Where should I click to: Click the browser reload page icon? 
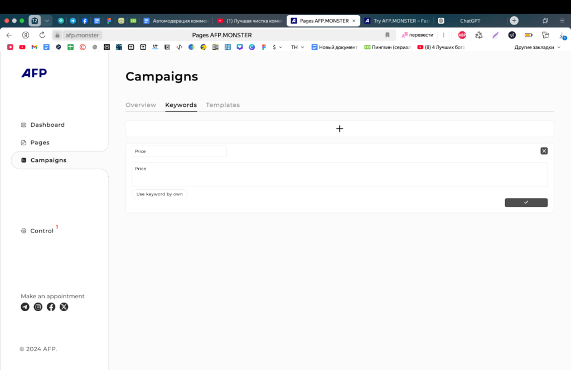pyautogui.click(x=42, y=35)
